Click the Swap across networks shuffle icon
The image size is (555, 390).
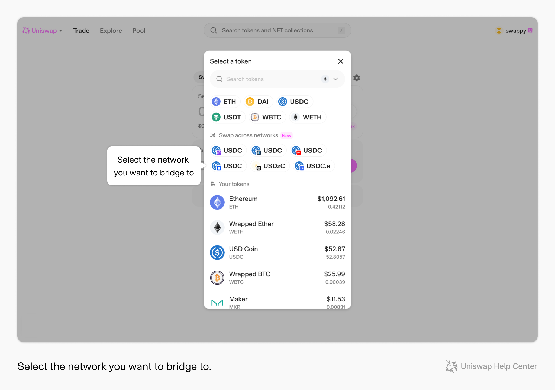[x=213, y=135]
